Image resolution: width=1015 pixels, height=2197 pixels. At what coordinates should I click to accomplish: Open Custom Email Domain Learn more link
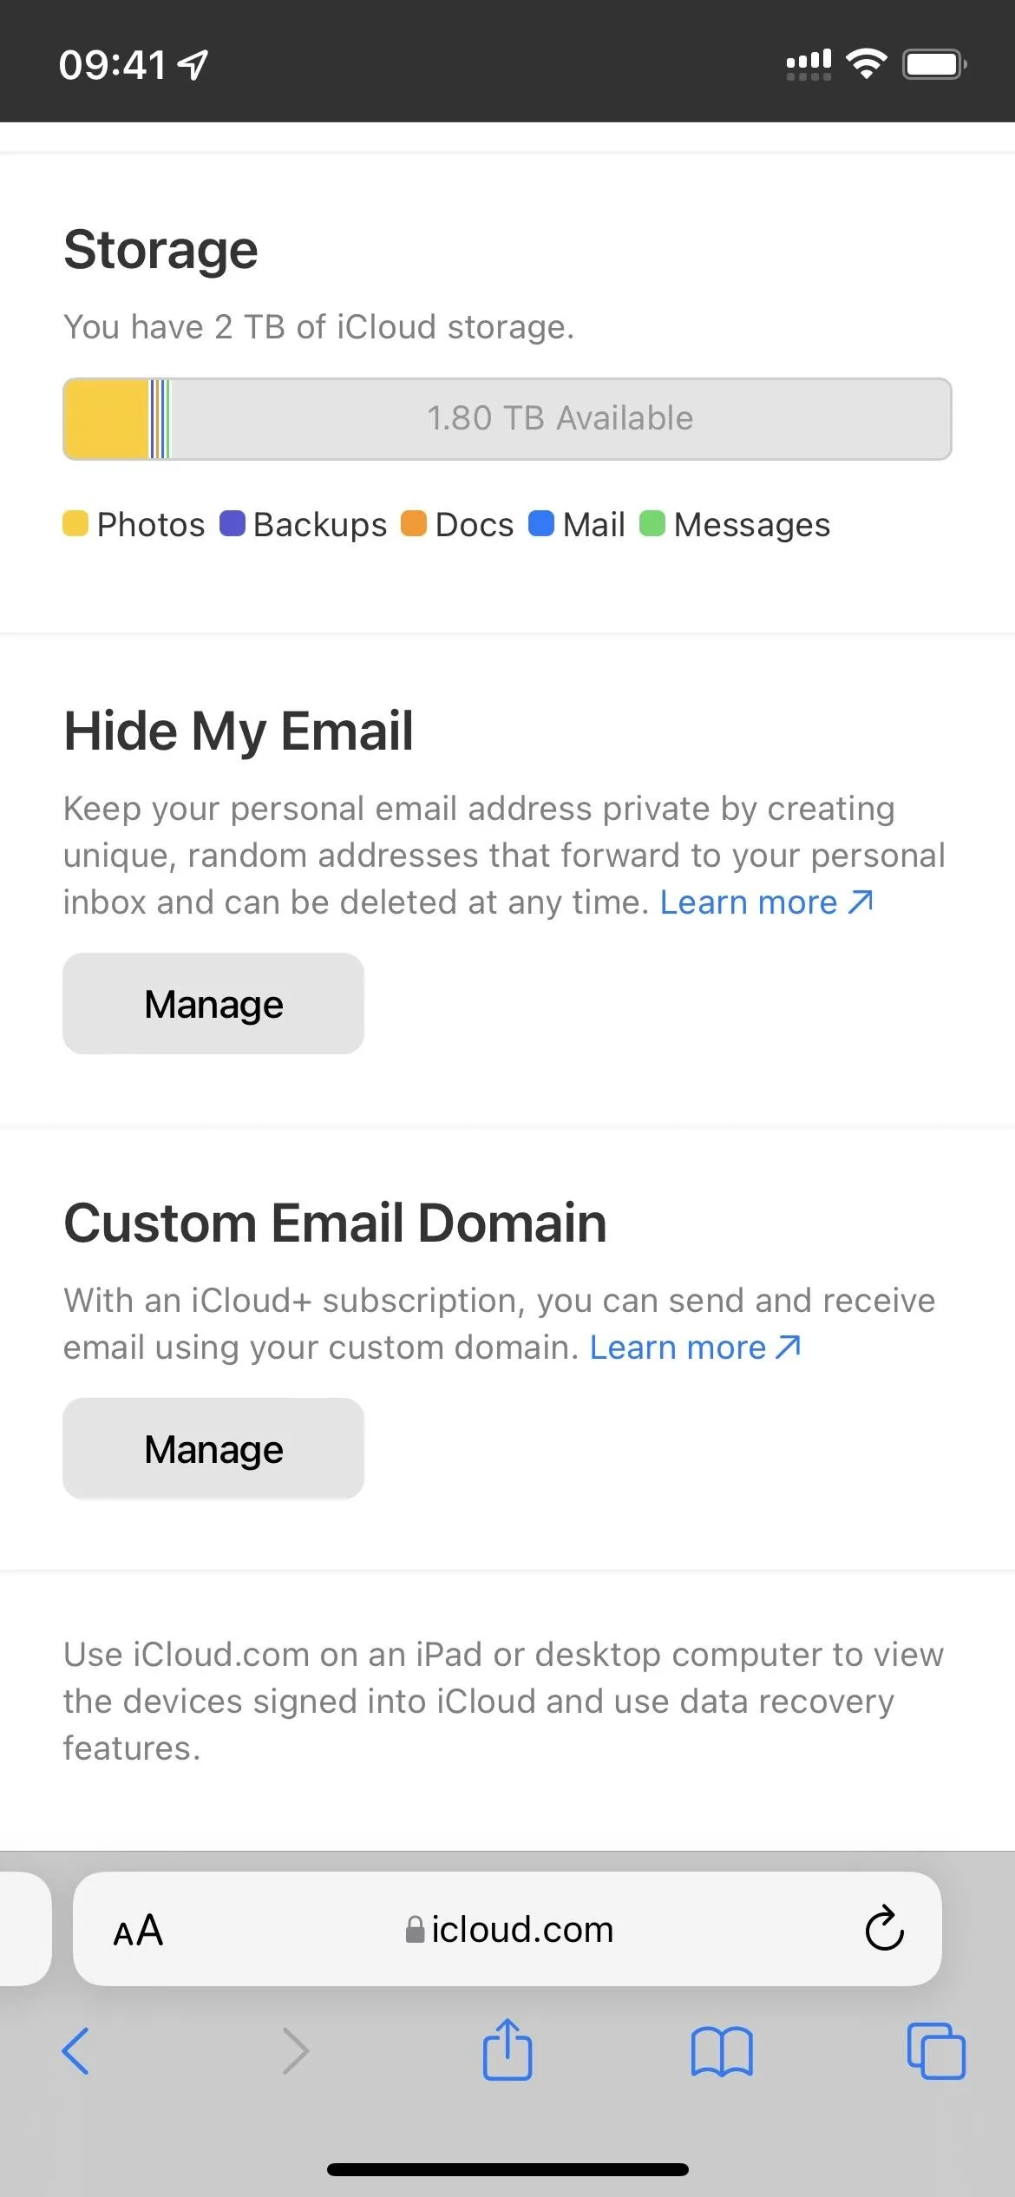tap(696, 1348)
